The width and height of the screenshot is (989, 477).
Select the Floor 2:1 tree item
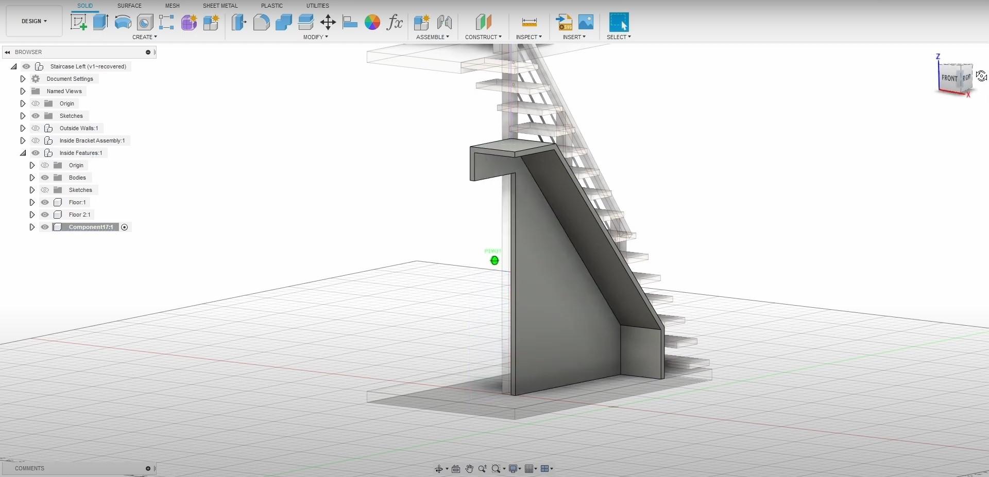[x=79, y=215]
